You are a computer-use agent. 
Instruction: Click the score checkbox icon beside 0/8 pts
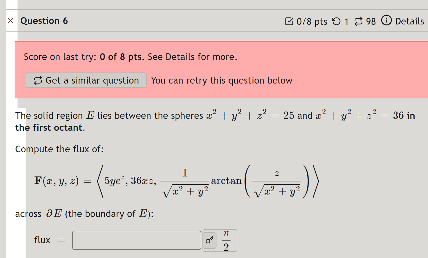[289, 21]
